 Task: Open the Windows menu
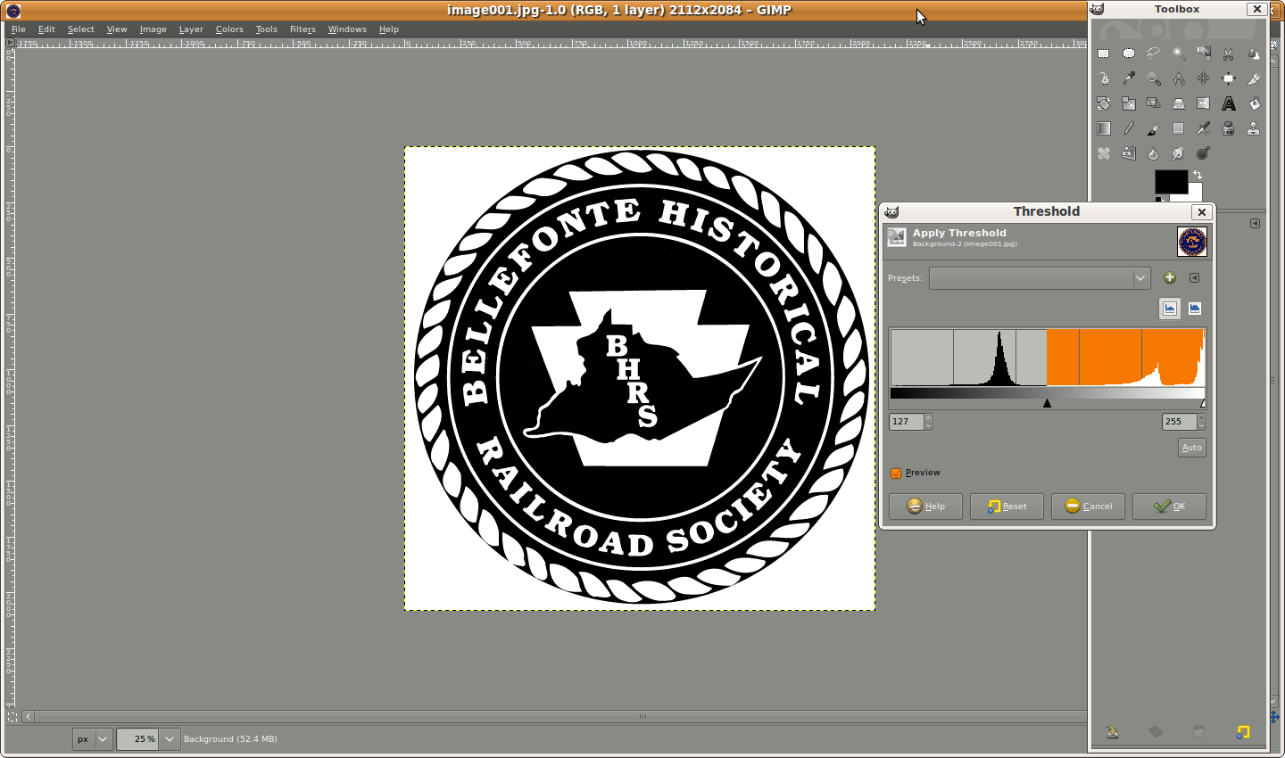pyautogui.click(x=347, y=29)
